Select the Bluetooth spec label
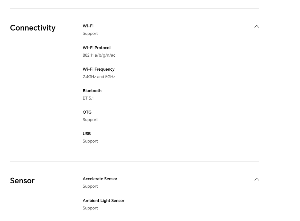Image resolution: width=300 pixels, height=221 pixels. 92,91
